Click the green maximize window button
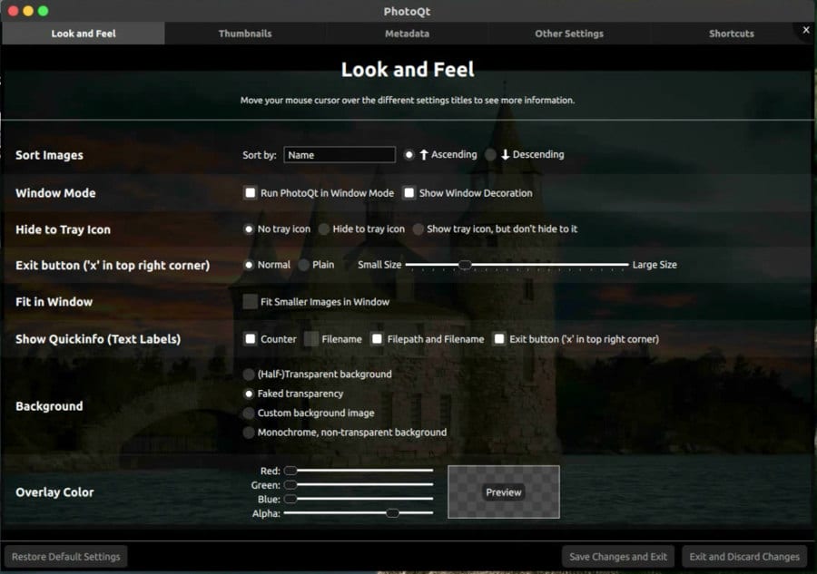The image size is (817, 574). [43, 11]
